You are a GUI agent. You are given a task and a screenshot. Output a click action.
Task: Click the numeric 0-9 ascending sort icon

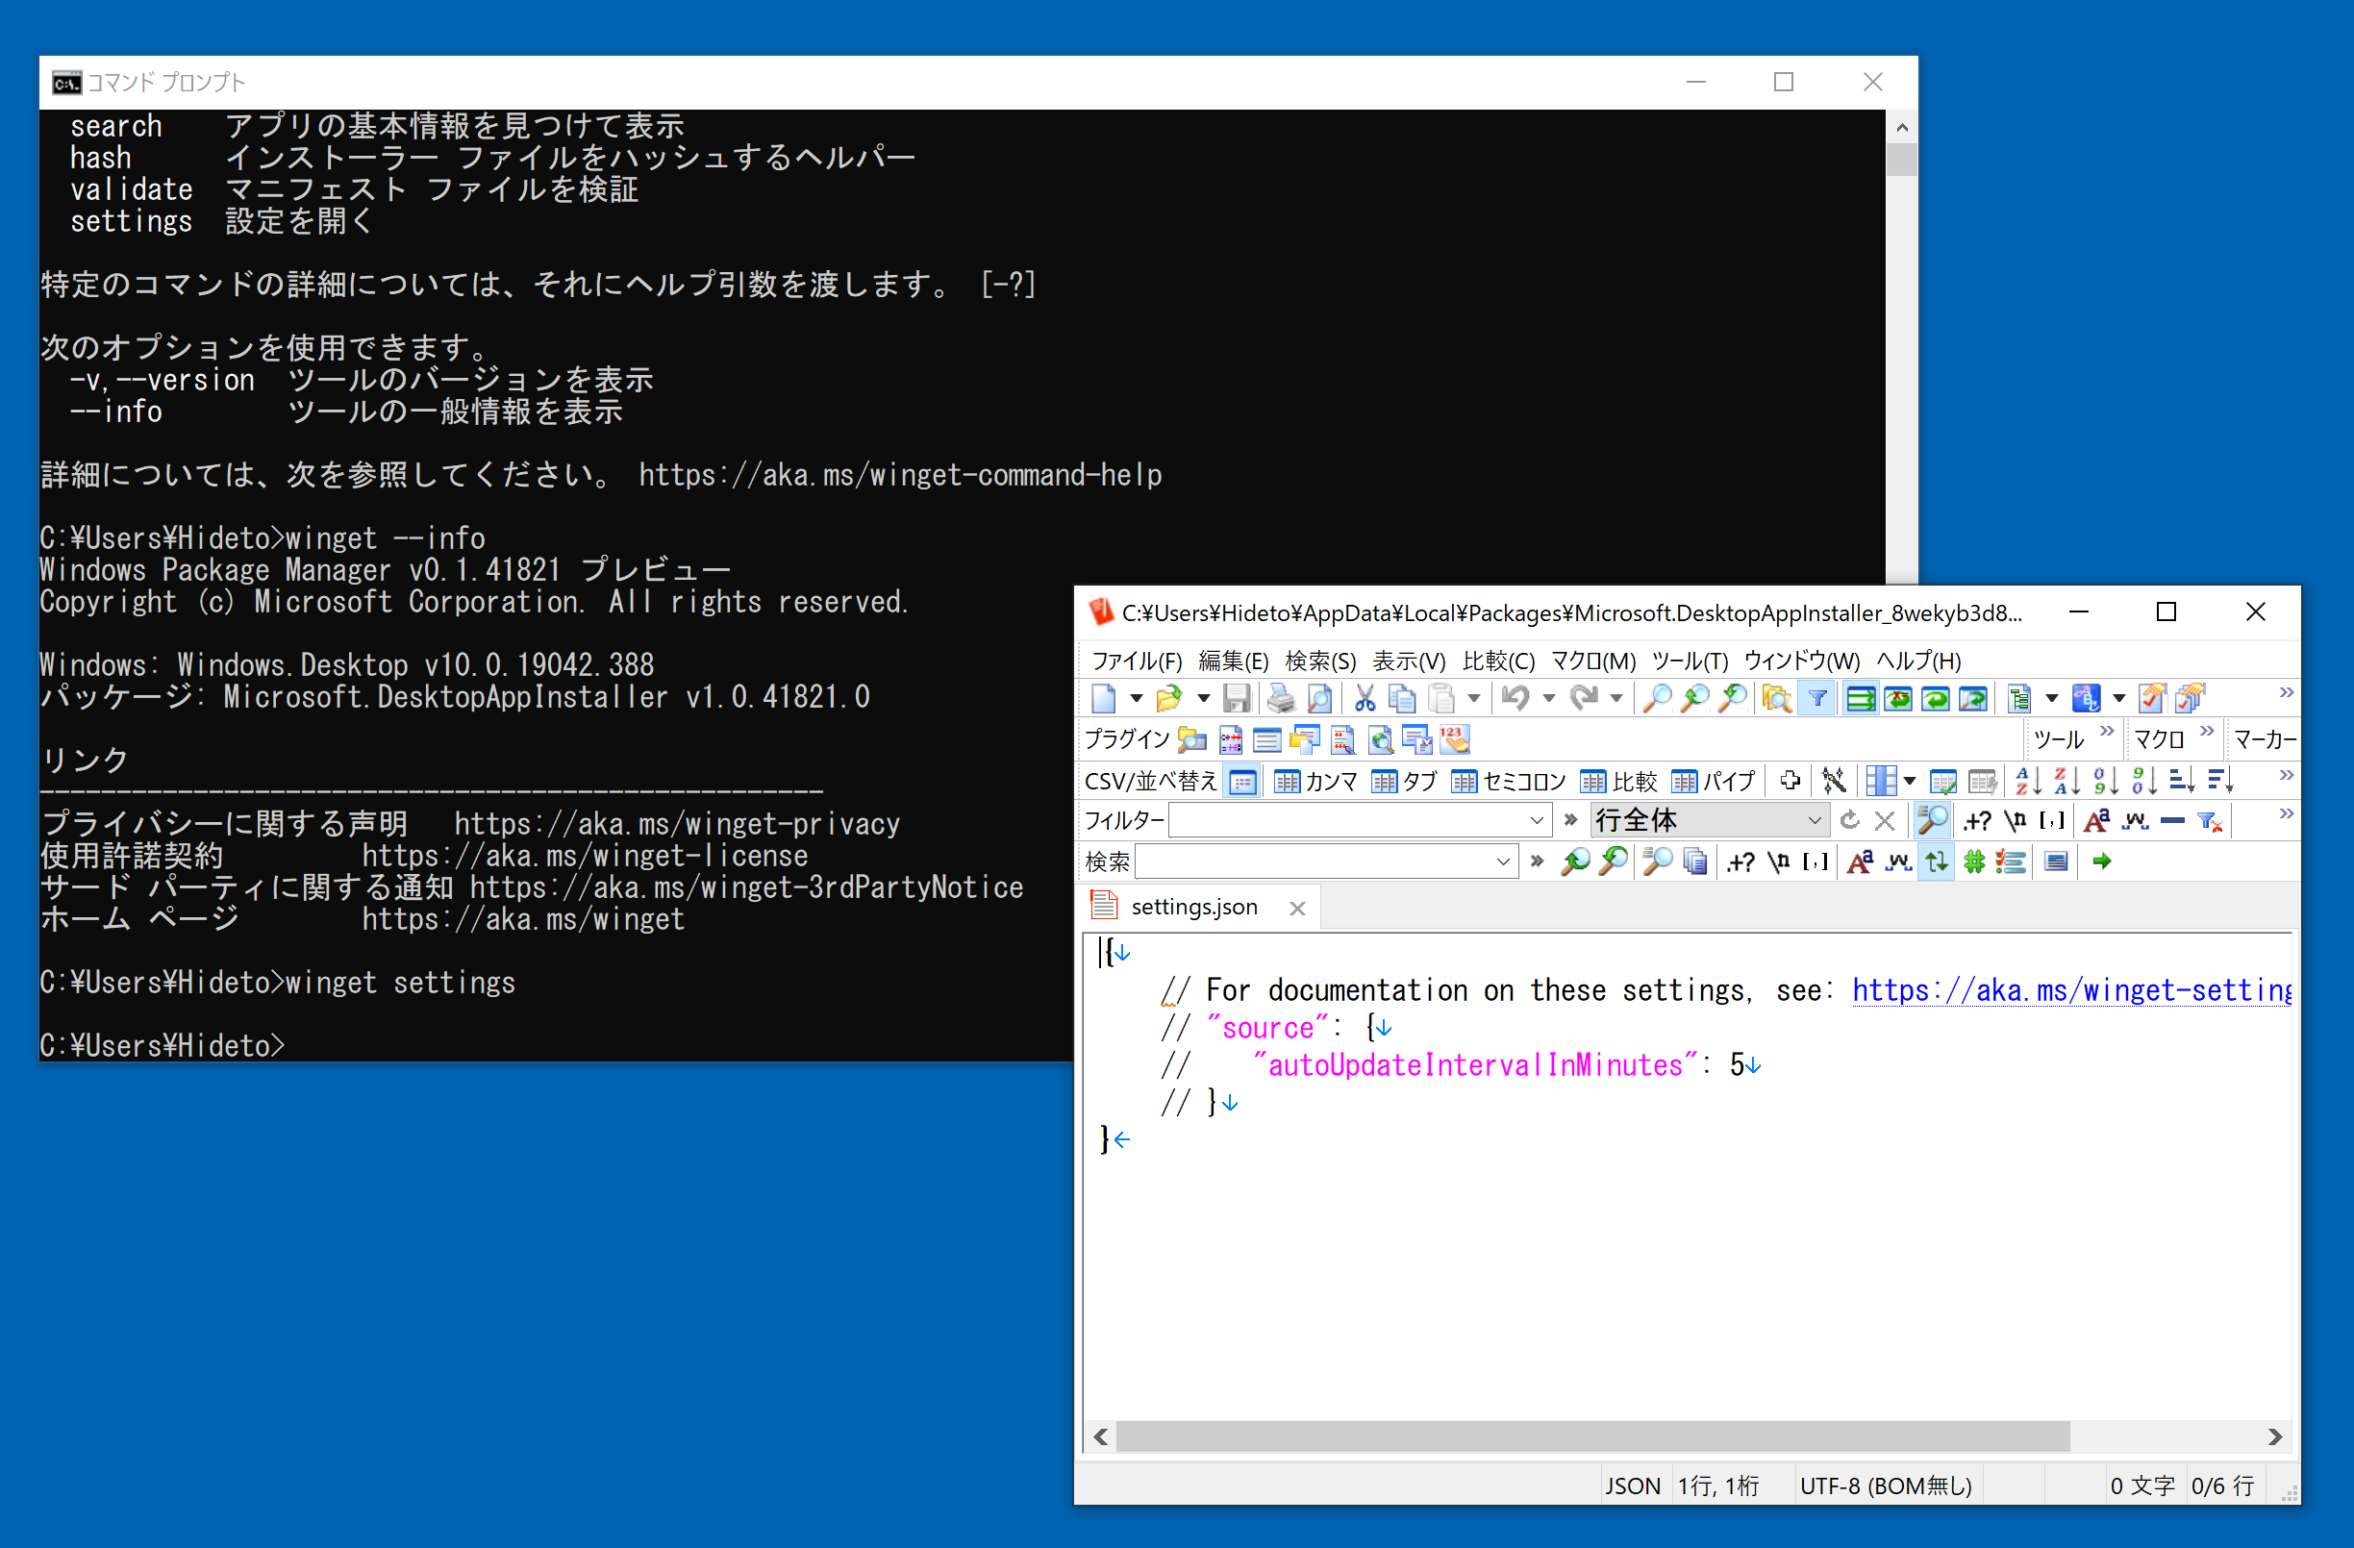(x=2104, y=784)
